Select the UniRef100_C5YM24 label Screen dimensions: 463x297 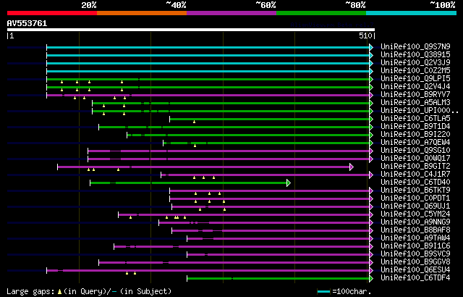(415, 214)
